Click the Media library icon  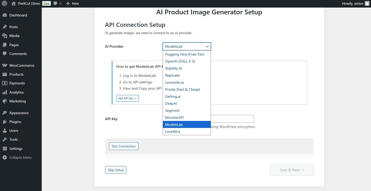[4, 36]
